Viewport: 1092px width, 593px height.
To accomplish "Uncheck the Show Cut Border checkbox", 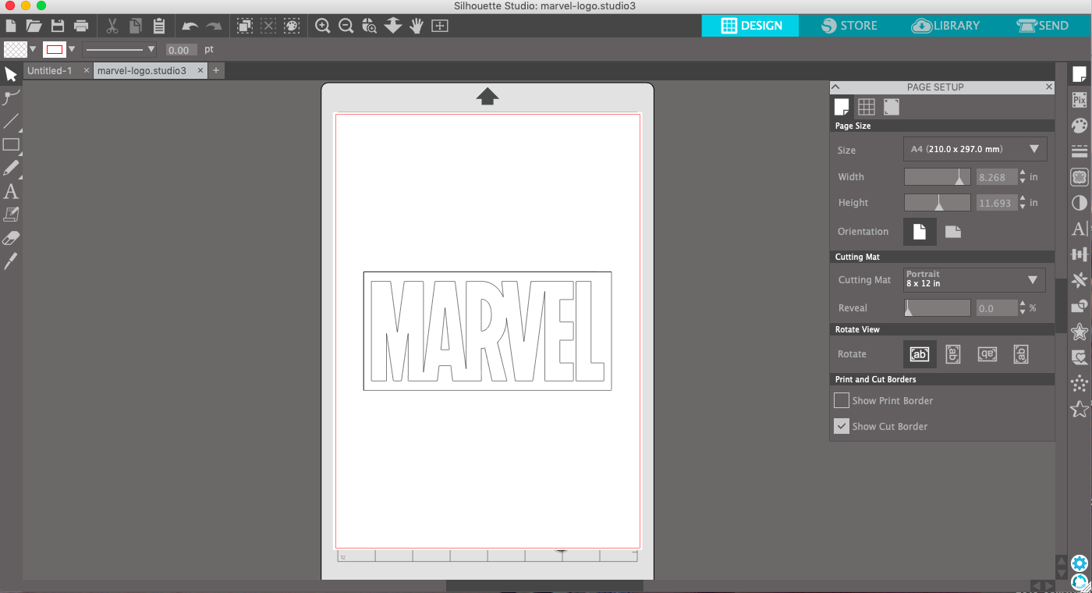I will [841, 426].
